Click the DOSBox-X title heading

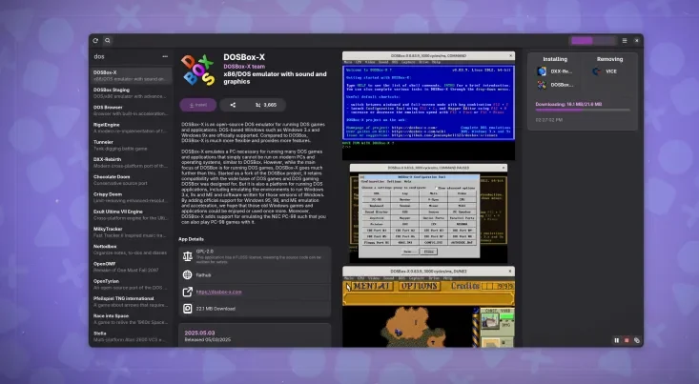[x=244, y=57]
